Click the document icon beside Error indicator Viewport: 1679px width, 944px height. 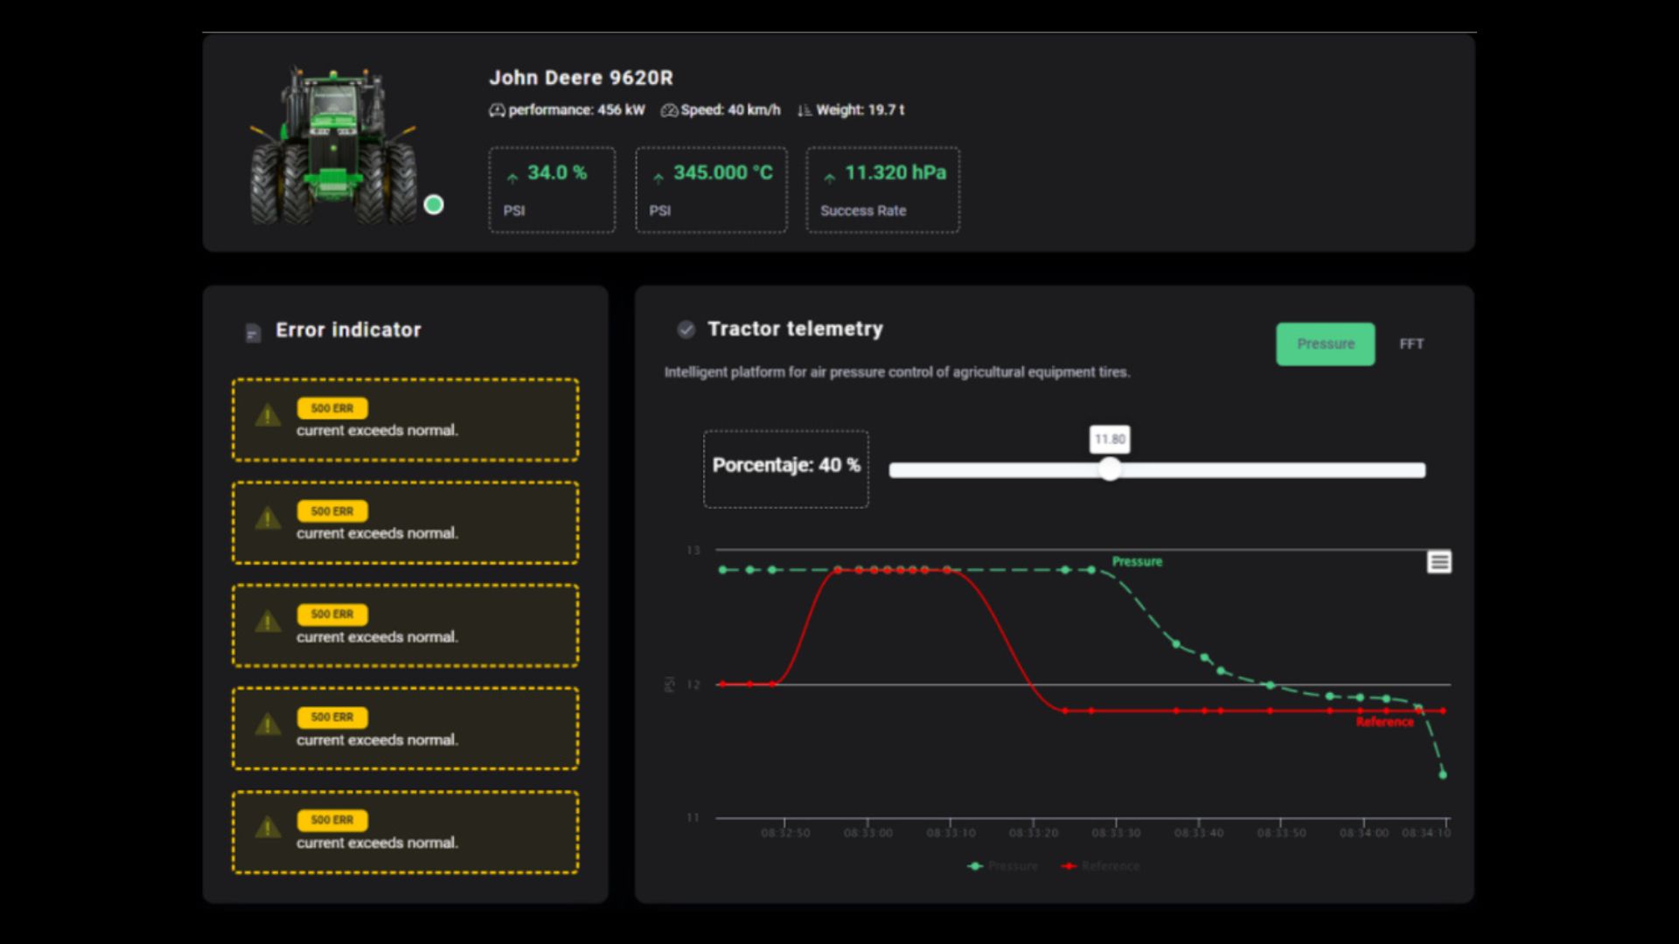click(253, 333)
